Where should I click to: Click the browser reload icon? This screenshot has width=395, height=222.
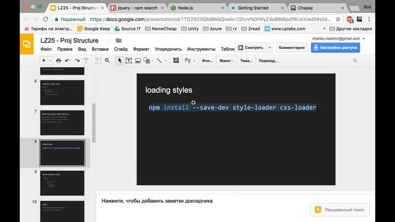coord(45,19)
